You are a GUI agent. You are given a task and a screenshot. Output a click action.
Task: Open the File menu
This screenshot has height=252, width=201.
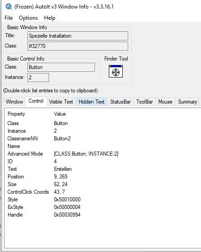point(9,18)
